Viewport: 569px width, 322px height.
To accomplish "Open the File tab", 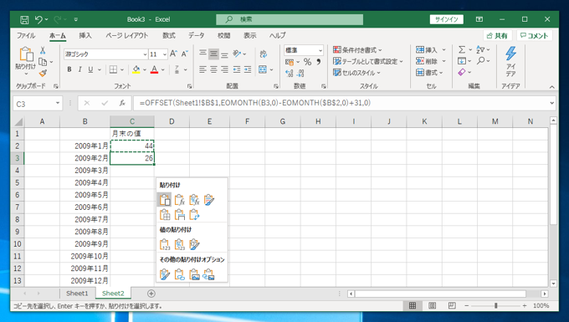I will 26,35.
